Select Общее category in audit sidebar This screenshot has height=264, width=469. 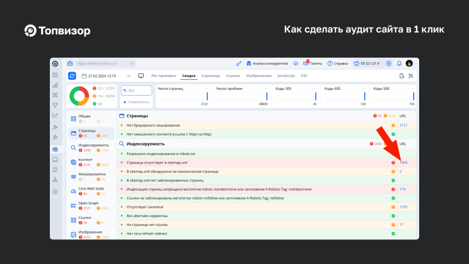(x=91, y=119)
